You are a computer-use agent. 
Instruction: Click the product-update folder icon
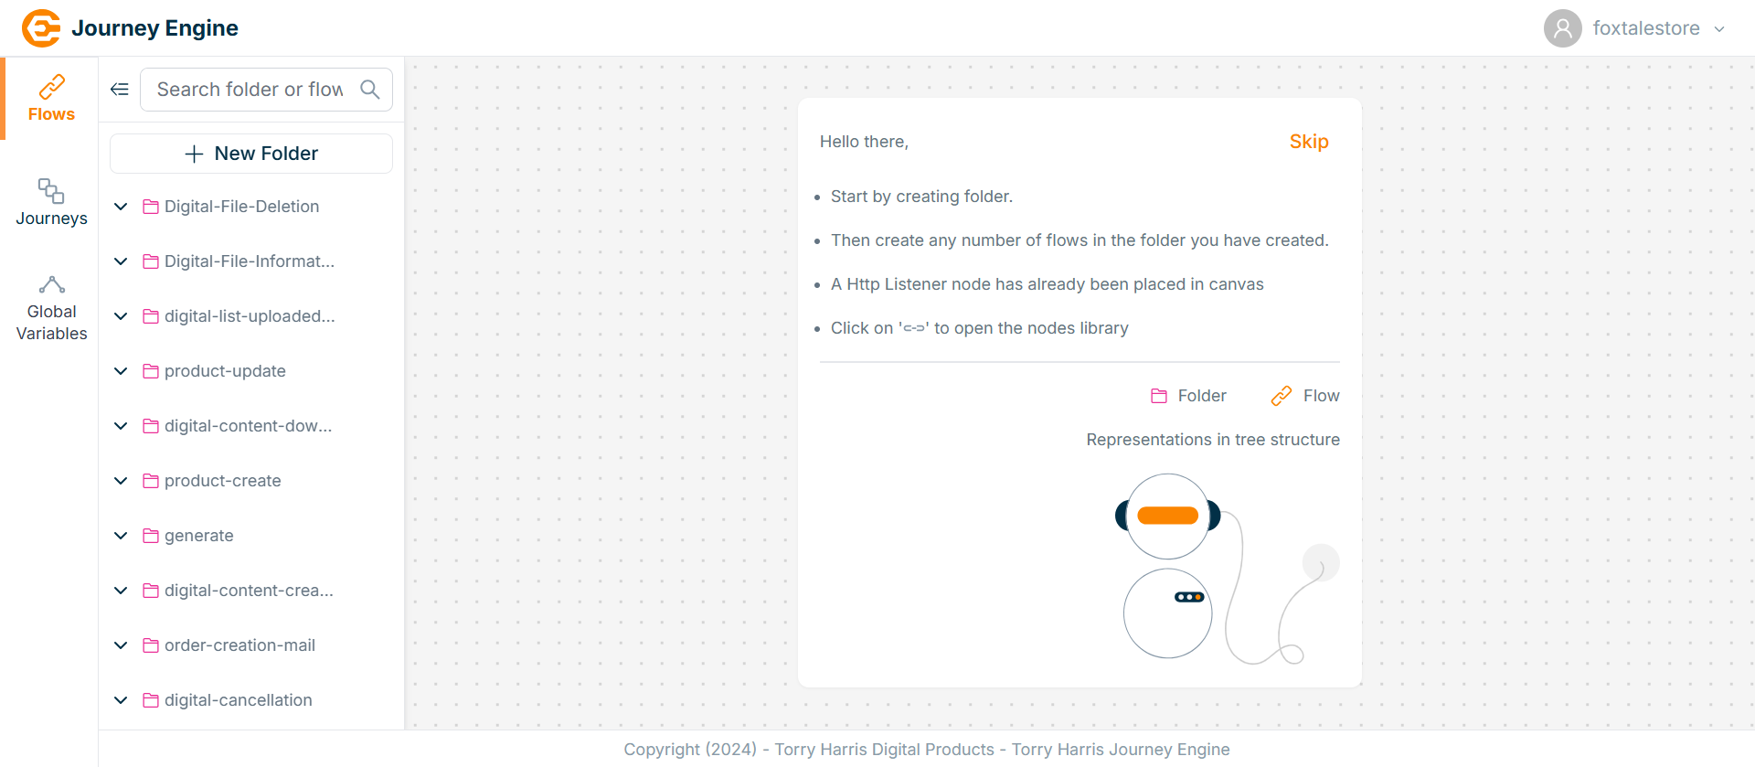tap(151, 371)
